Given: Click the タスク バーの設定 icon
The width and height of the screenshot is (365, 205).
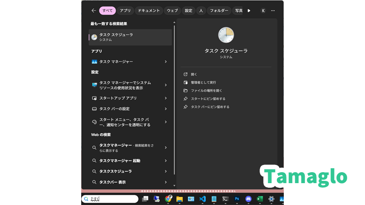Looking at the screenshot, I should (94, 109).
